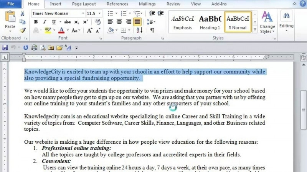This screenshot has width=307, height=172.
Task: Switch to the Page Layout tab
Action: (84, 4)
